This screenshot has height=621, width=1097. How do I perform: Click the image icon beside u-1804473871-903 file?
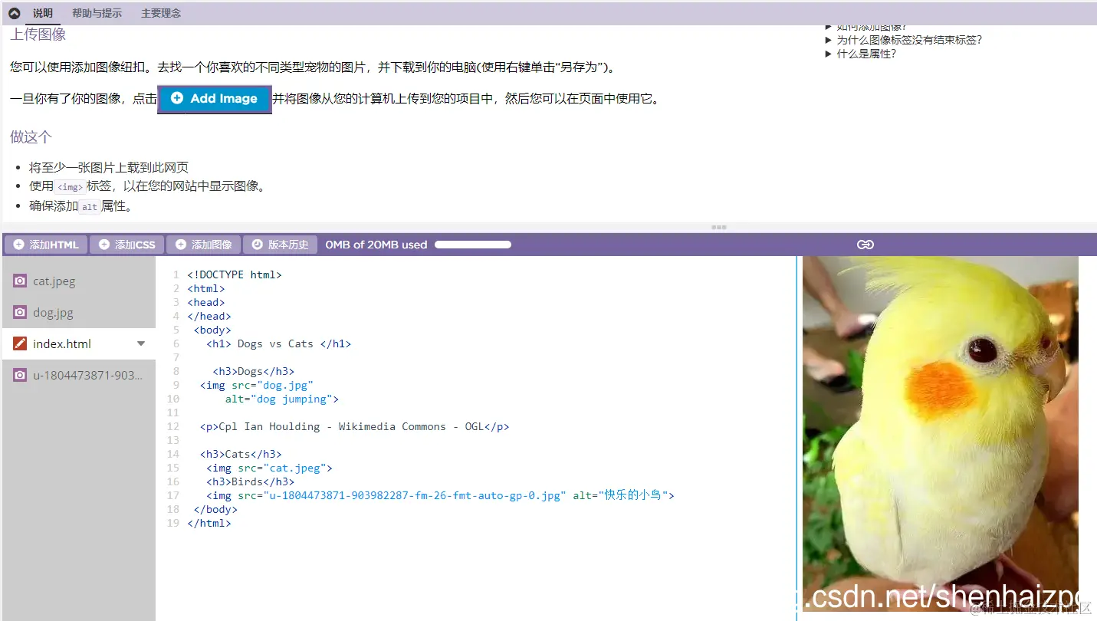19,374
